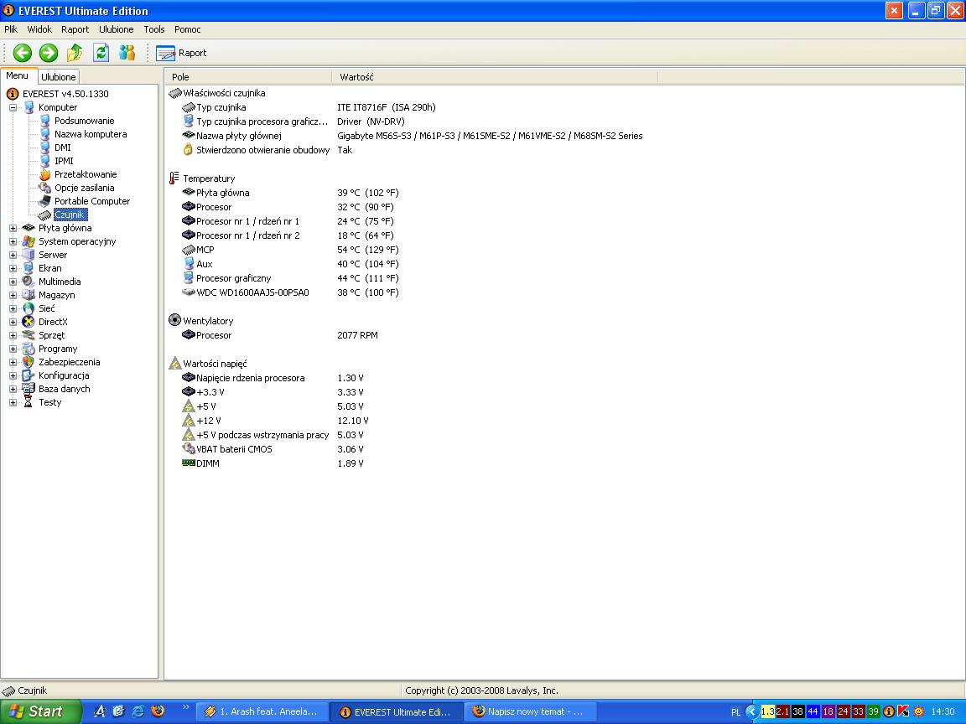The width and height of the screenshot is (966, 724).
Task: Go forward with the green right arrow
Action: 49,53
